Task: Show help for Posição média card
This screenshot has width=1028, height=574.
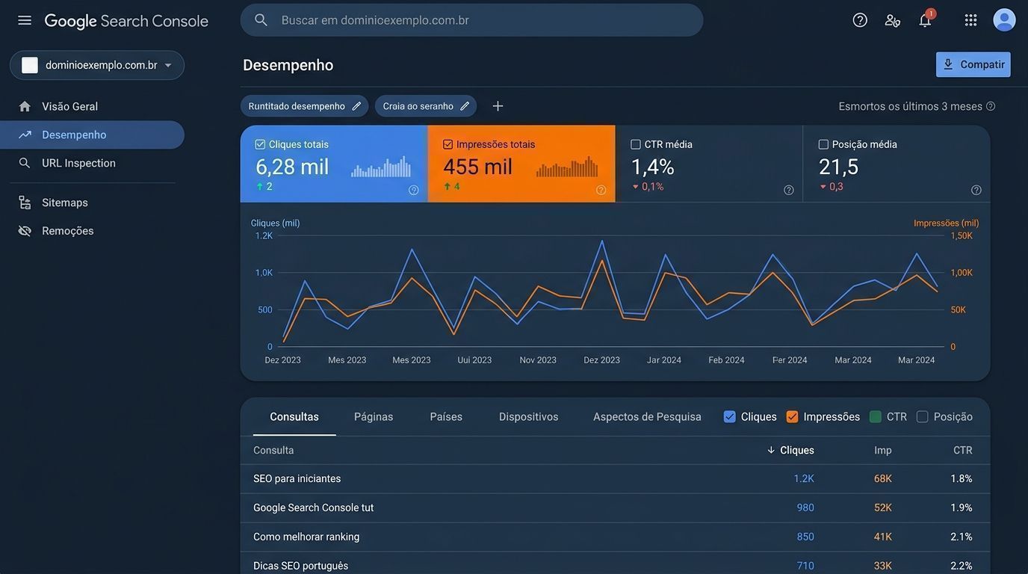Action: [976, 190]
